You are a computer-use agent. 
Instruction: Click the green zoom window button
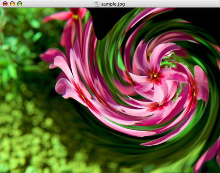[x=20, y=4]
